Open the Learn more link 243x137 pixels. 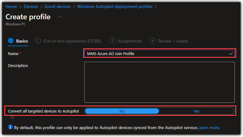209,128
